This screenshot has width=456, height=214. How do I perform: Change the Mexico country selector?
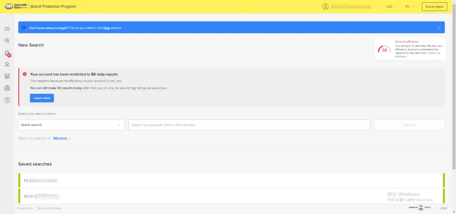62,138
